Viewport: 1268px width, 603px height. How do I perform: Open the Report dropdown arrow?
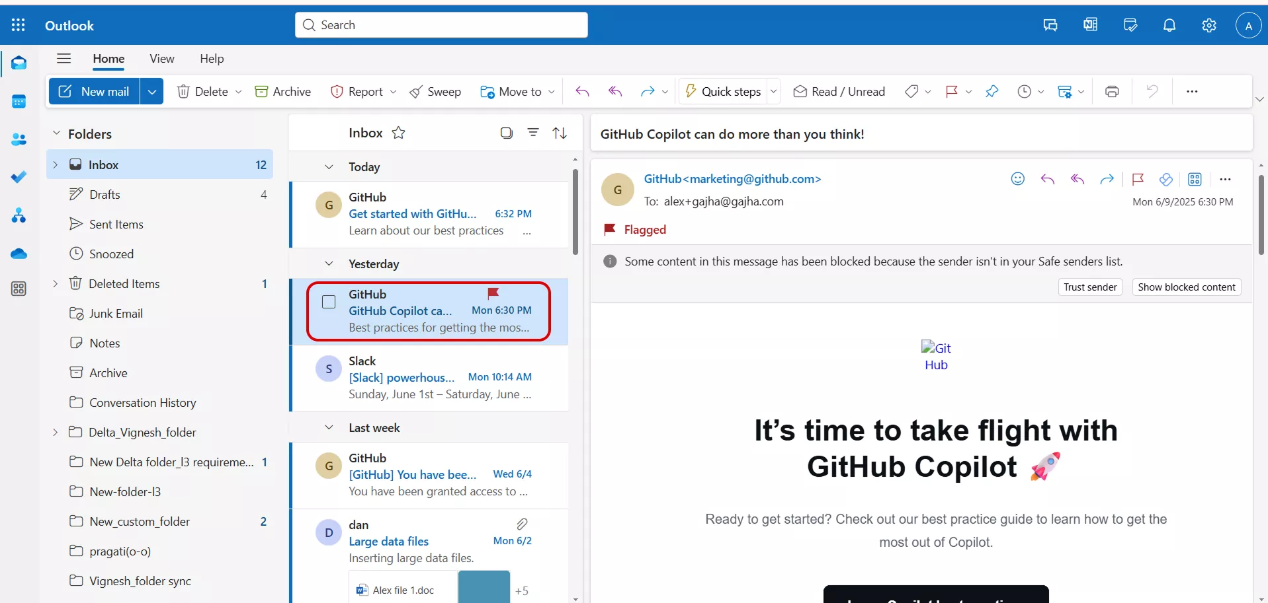coord(393,92)
